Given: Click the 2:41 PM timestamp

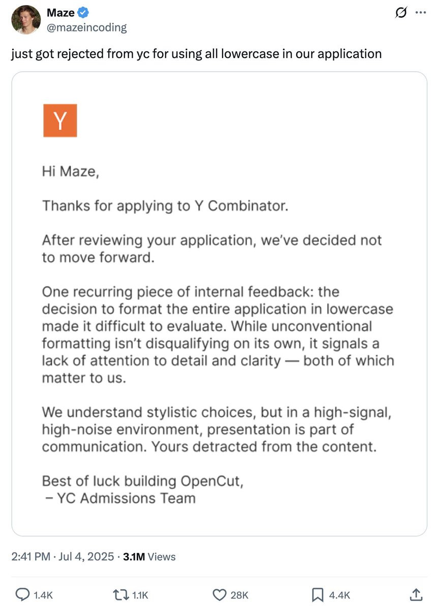Looking at the screenshot, I should pos(32,557).
